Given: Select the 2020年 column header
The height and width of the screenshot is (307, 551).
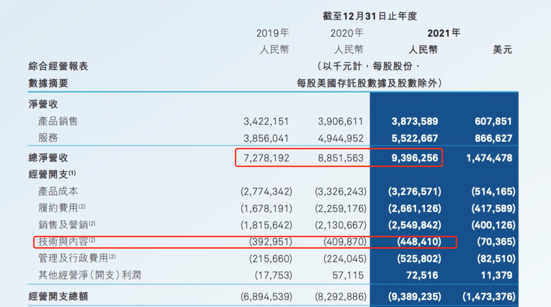Looking at the screenshot, I should click(347, 33).
